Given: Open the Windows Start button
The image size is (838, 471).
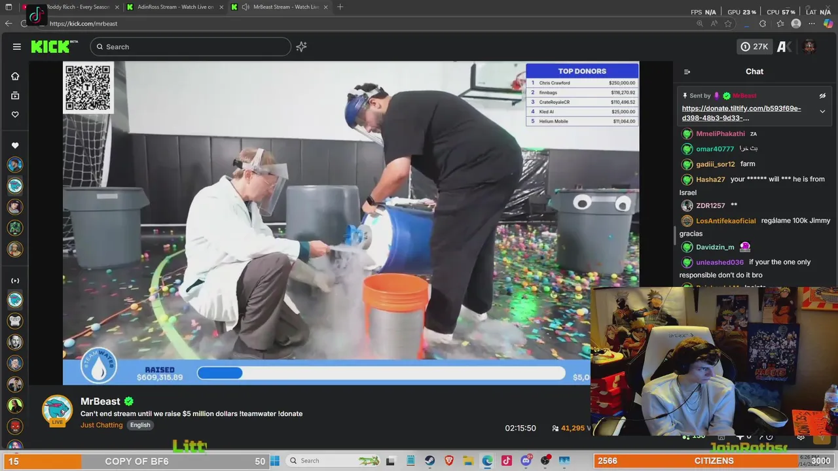Looking at the screenshot, I should pyautogui.click(x=275, y=461).
